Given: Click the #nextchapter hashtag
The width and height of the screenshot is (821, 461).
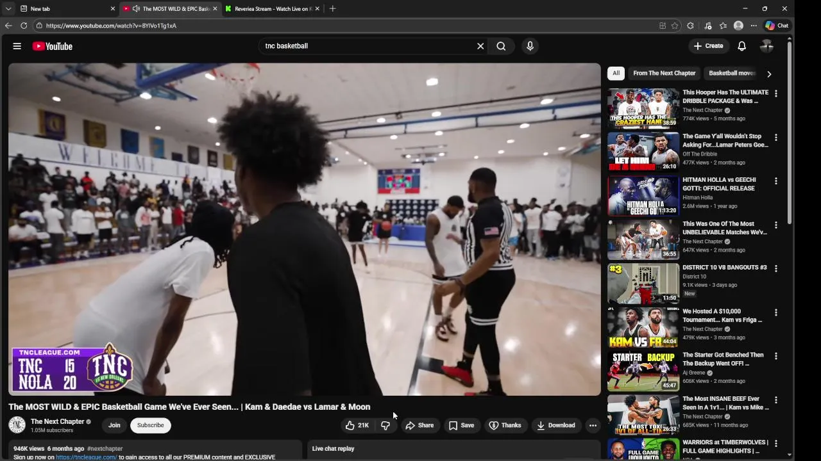Looking at the screenshot, I should [x=105, y=449].
